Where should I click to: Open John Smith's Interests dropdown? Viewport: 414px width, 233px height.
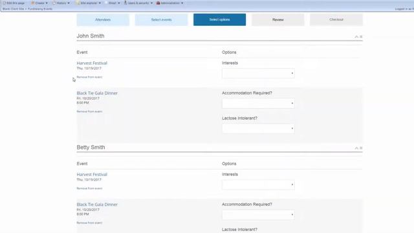point(258,73)
